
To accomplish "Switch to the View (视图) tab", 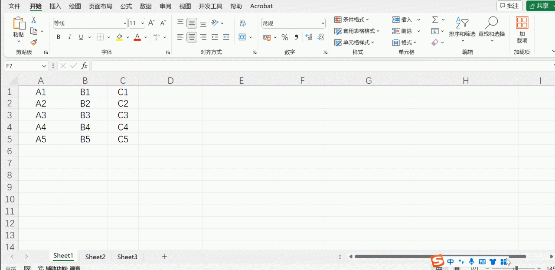I will [x=185, y=6].
